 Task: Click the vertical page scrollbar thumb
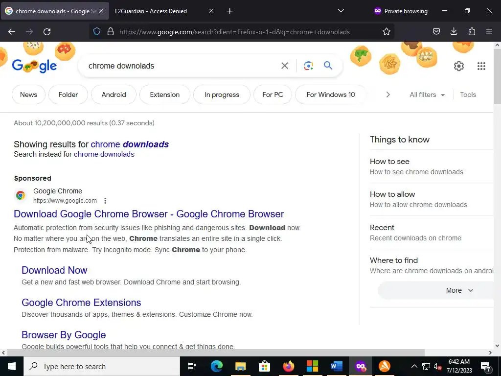pos(497,77)
